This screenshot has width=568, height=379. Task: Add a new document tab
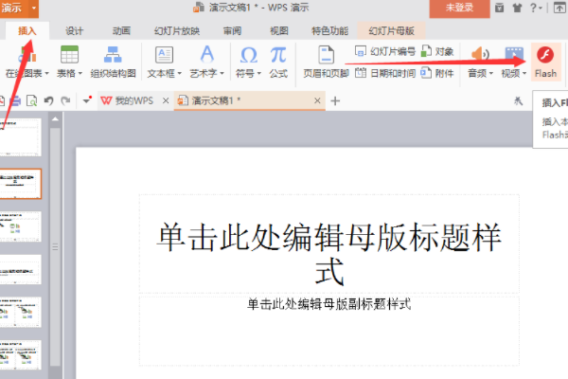(335, 100)
